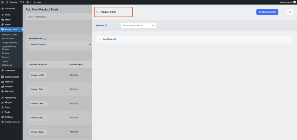Expand the Feed Rules section chevron
The image size is (297, 140).
coord(100,39)
